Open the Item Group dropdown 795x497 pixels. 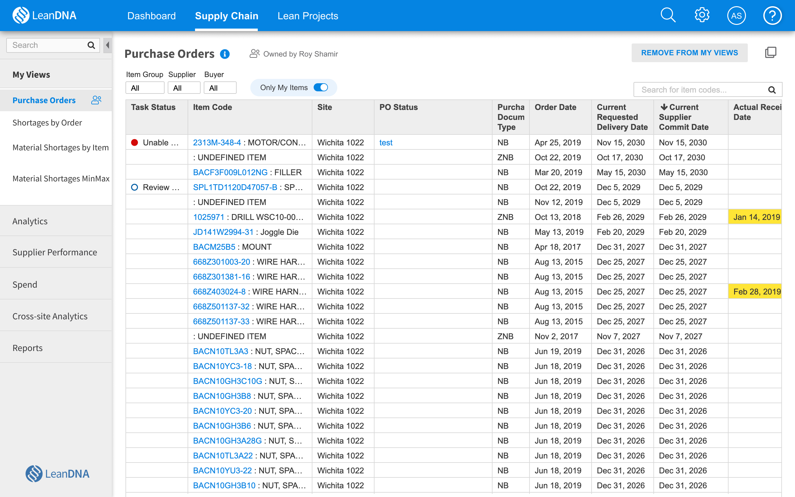point(145,88)
